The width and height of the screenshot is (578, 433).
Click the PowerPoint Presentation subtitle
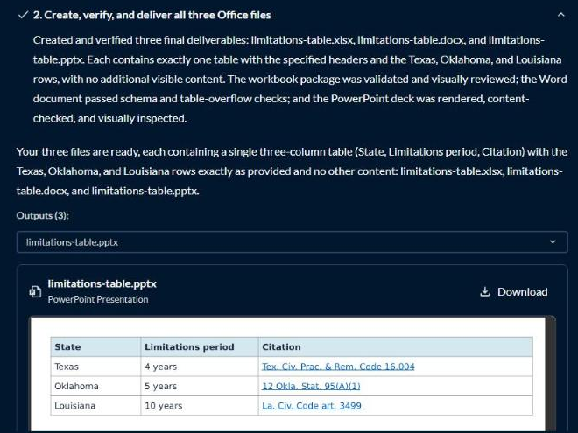(98, 300)
